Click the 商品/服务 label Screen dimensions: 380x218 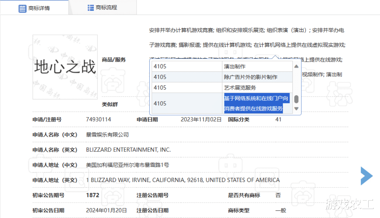click(114, 60)
